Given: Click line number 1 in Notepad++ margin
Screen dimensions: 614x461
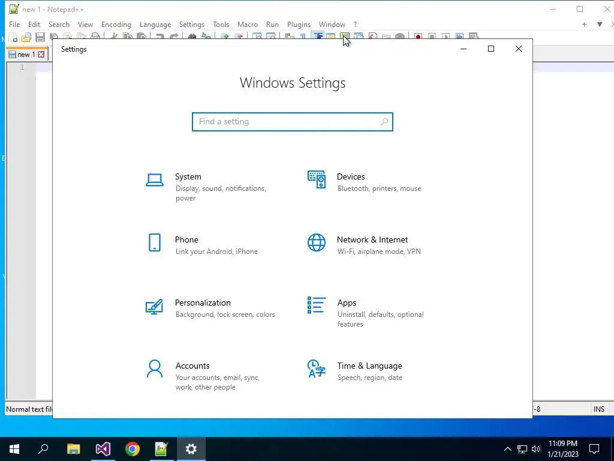Looking at the screenshot, I should coord(22,67).
